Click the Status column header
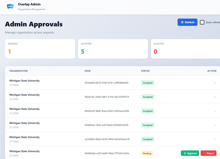The width and height of the screenshot is (220, 159). click(145, 71)
